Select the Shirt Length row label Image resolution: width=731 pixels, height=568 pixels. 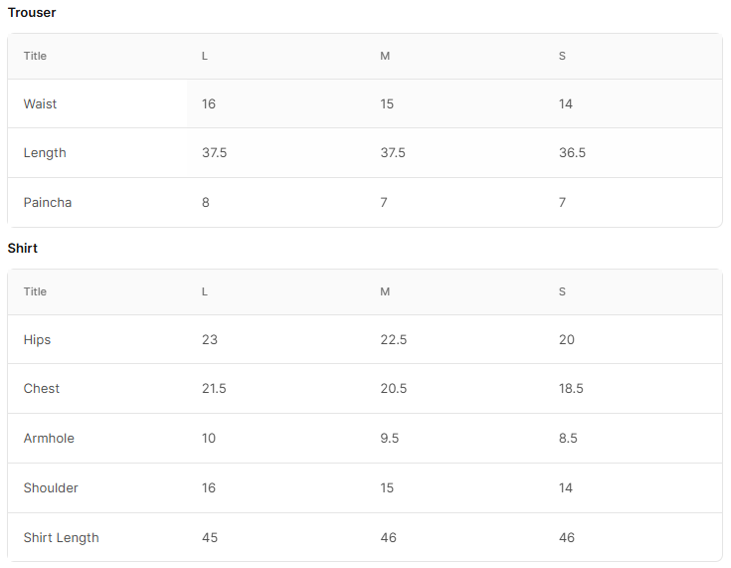[61, 538]
